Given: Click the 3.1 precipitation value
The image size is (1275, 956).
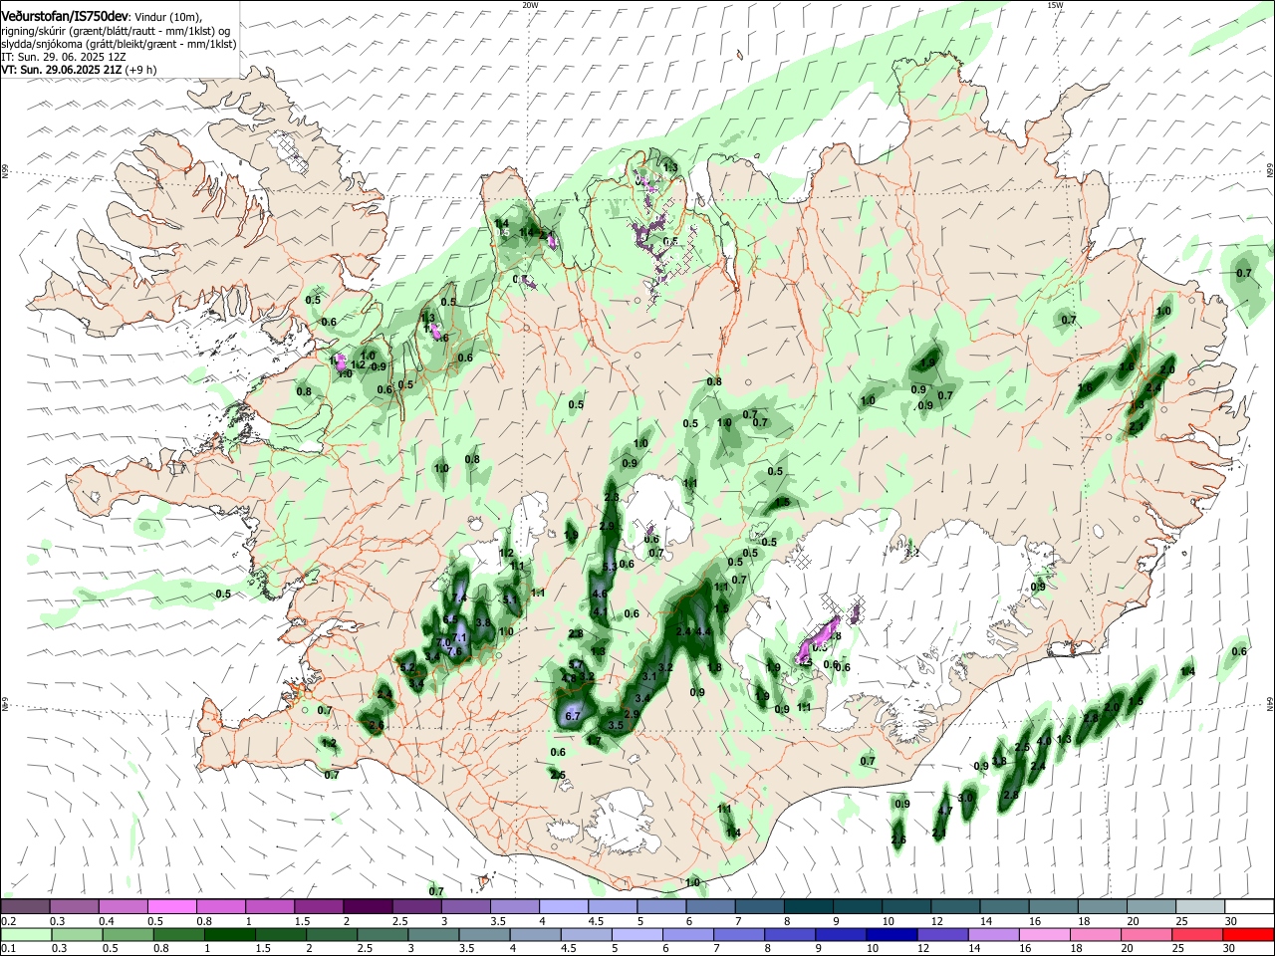Looking at the screenshot, I should point(649,675).
